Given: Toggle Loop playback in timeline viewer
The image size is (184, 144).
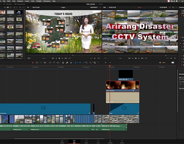Looking at the screenshot, I should coord(146,58).
